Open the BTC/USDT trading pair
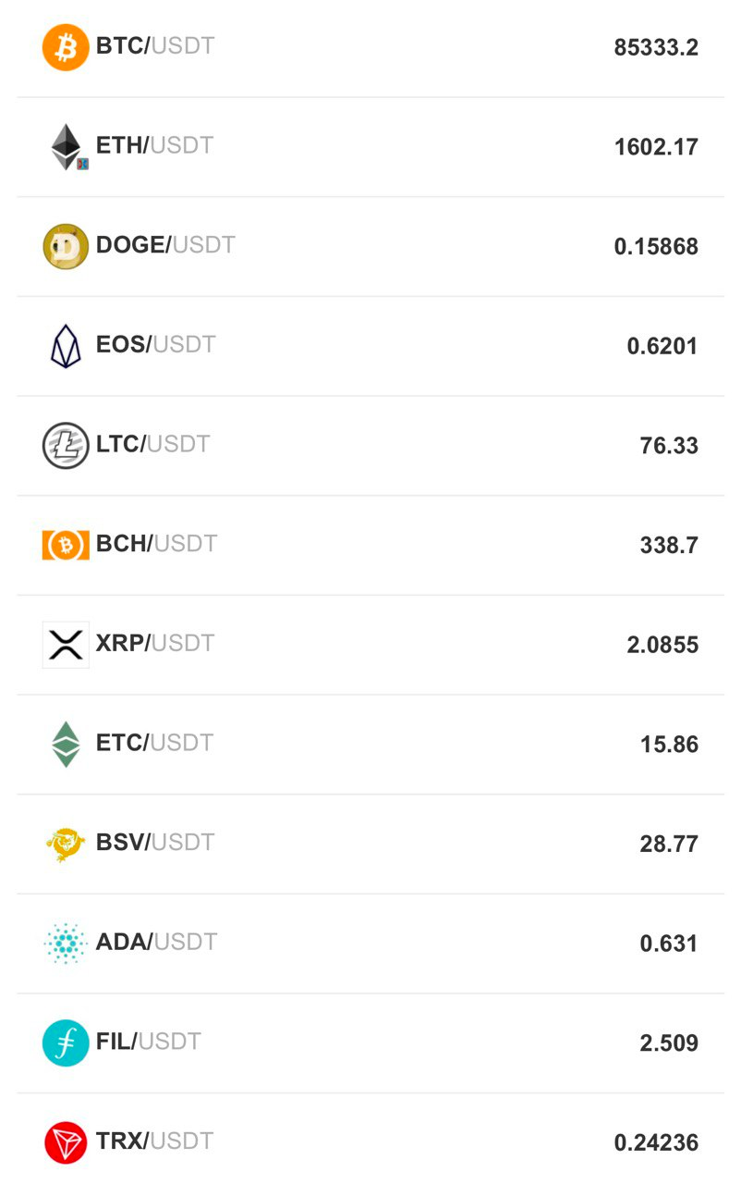The height and width of the screenshot is (1184, 741). [155, 45]
